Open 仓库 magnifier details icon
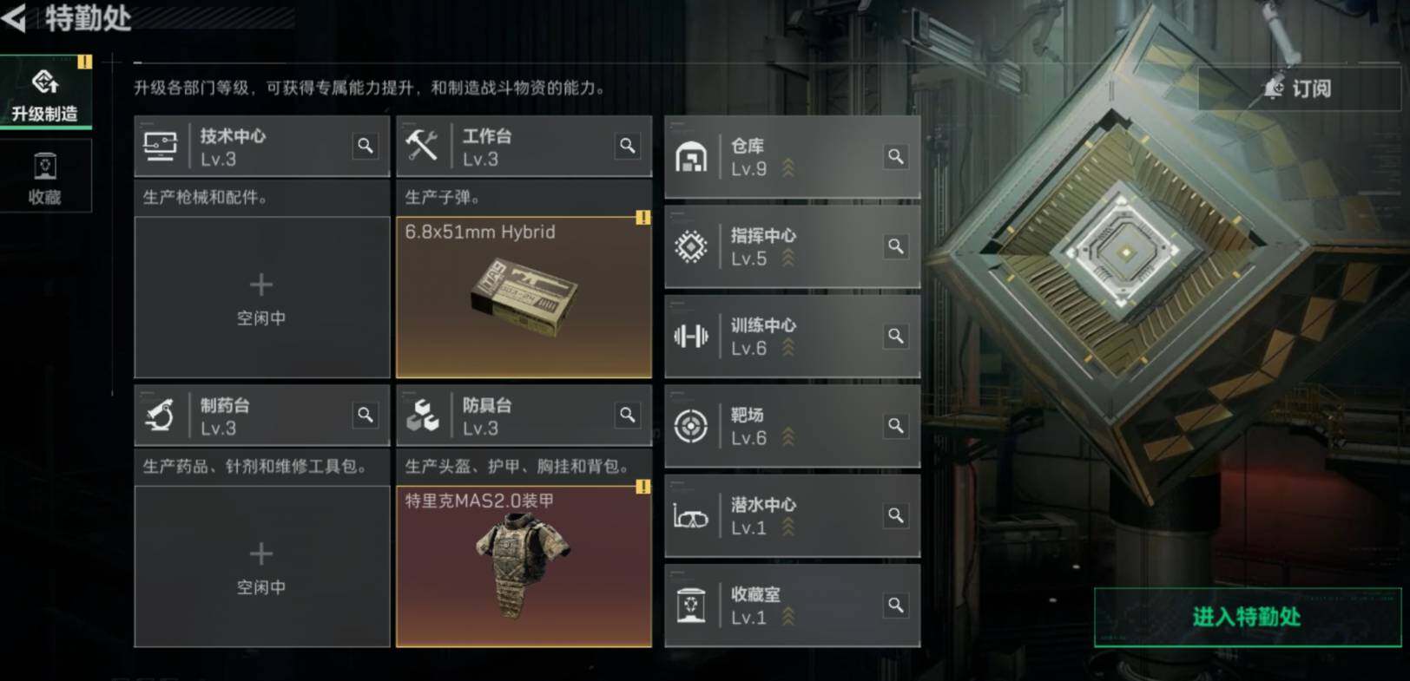This screenshot has width=1410, height=681. (896, 156)
